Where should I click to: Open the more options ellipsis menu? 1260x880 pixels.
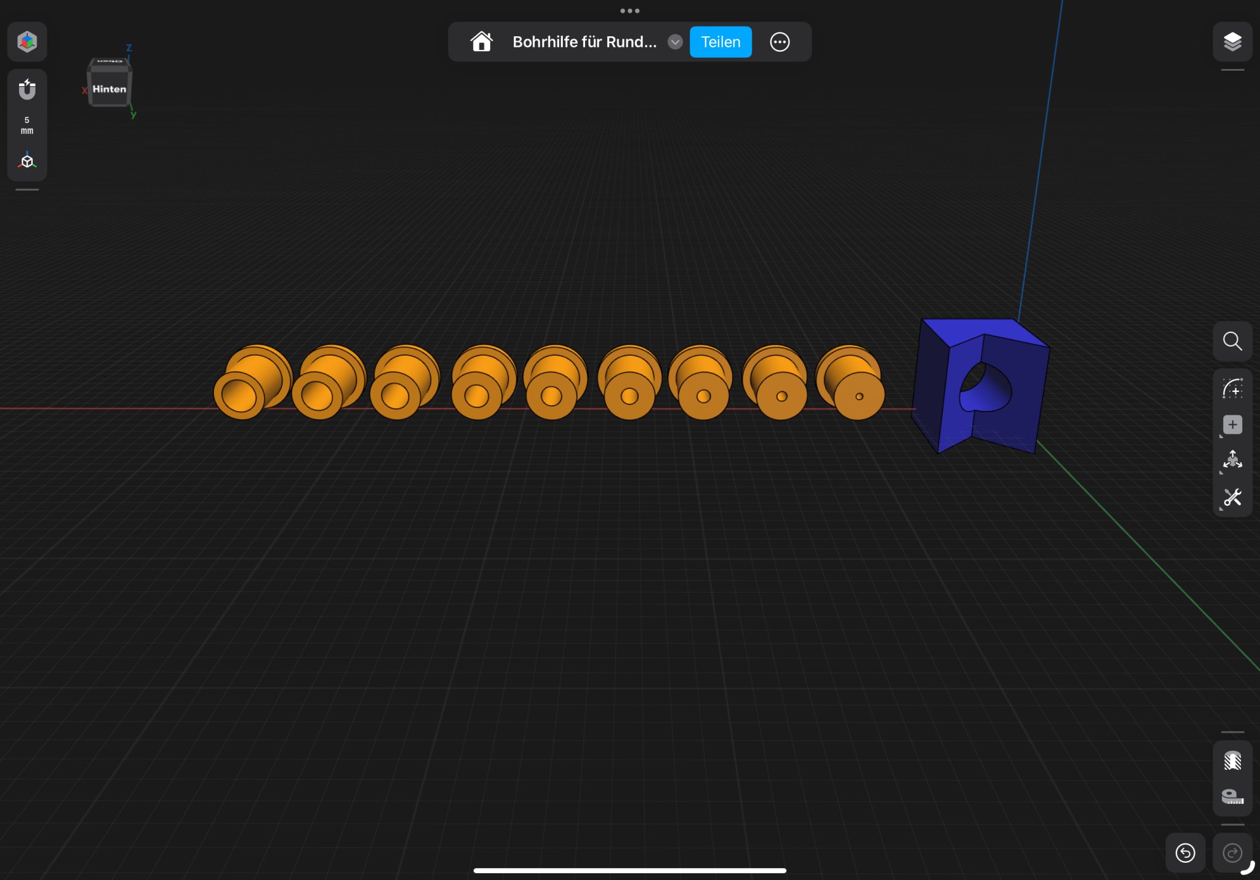[x=780, y=42]
